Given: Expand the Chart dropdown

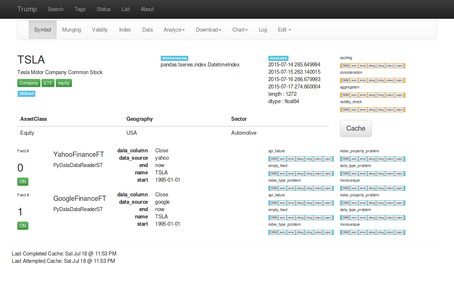Looking at the screenshot, I should tap(240, 30).
